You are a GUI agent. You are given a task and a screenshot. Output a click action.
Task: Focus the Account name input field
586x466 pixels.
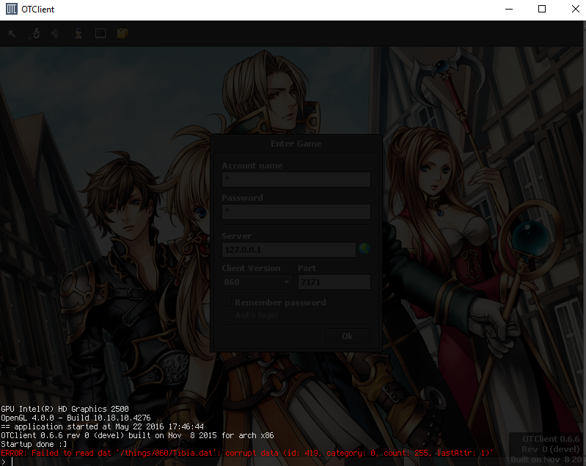(296, 180)
